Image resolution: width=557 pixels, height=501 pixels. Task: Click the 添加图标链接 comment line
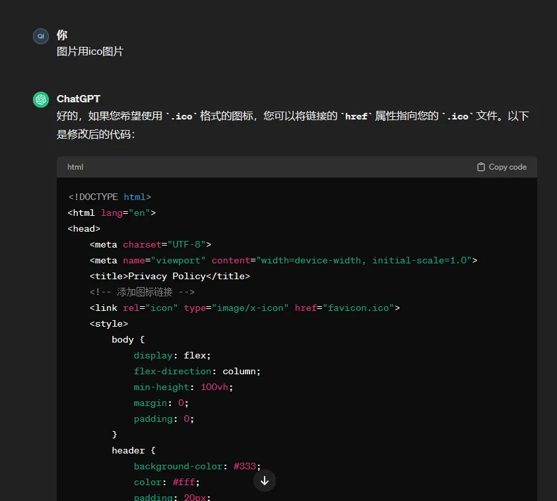click(142, 292)
